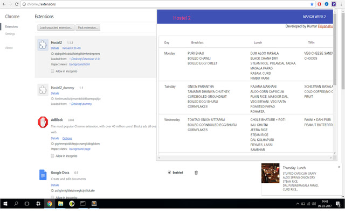Click MARCH WEEK 2 in the popup header
The width and height of the screenshot is (345, 215).
click(x=314, y=17)
